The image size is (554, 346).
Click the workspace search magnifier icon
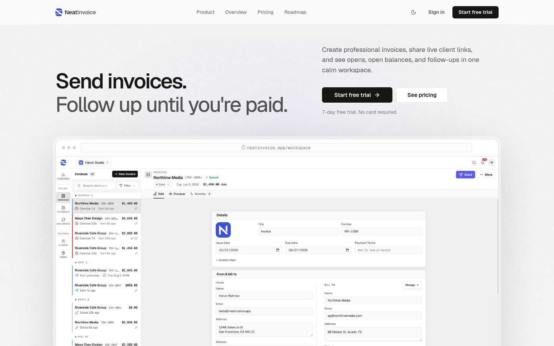click(474, 163)
